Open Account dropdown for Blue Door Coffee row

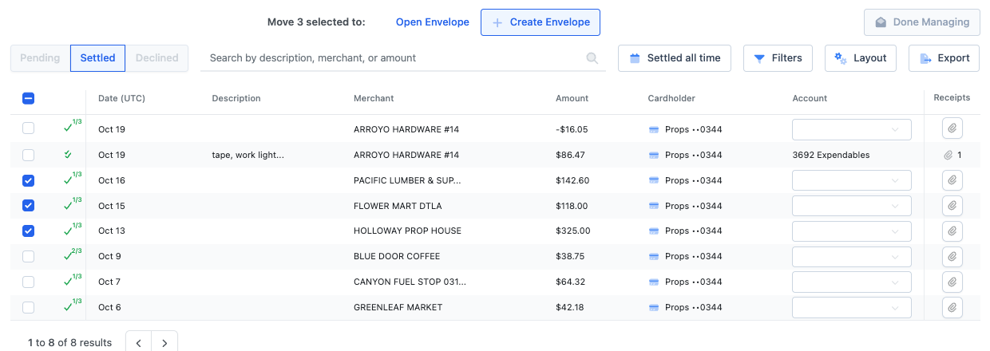[x=851, y=257]
